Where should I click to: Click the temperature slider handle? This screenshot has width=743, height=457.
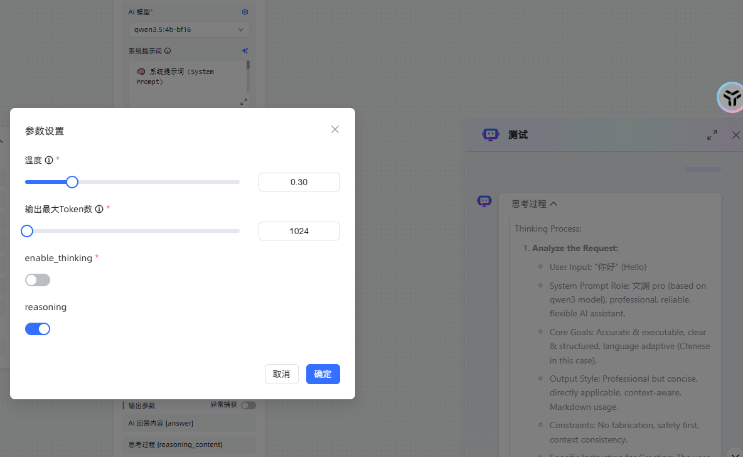point(72,182)
